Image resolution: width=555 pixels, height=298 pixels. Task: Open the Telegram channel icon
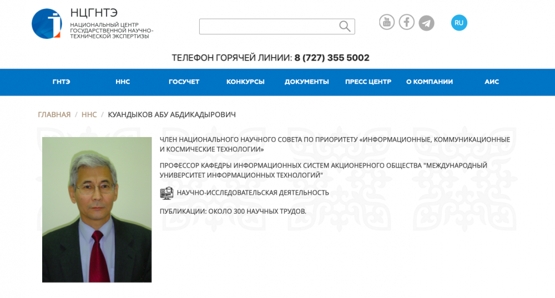click(x=426, y=23)
